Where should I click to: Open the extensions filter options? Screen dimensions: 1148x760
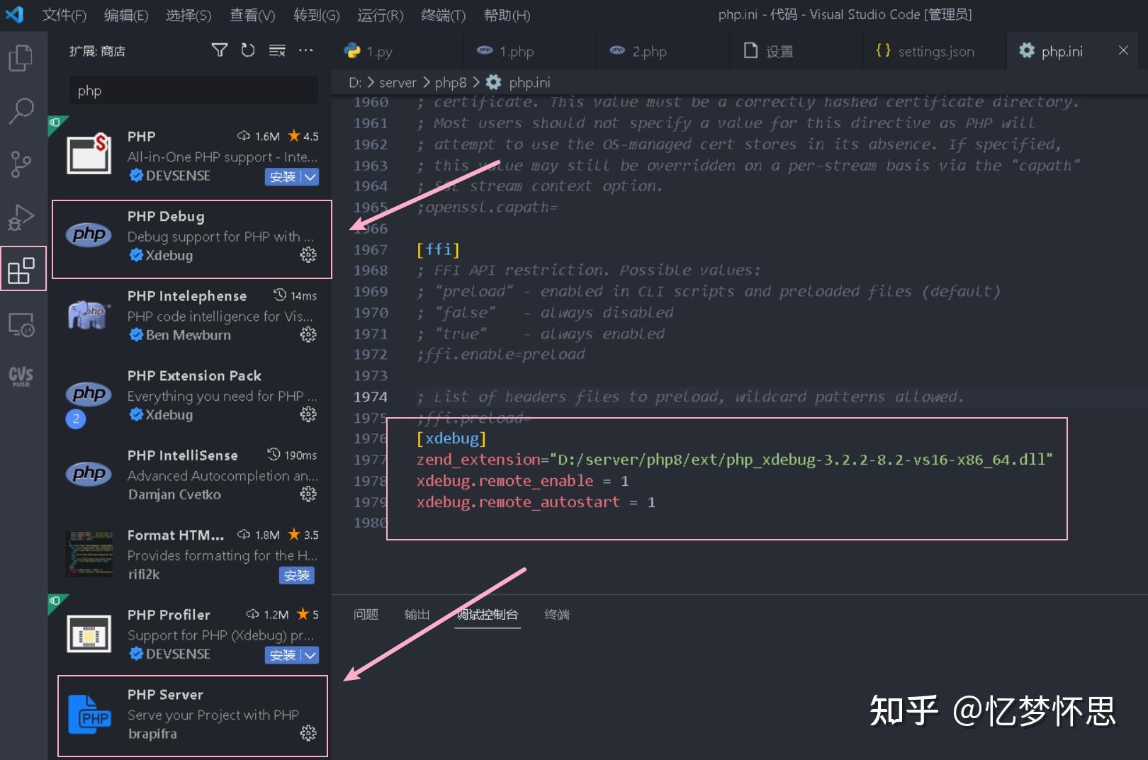[x=220, y=50]
